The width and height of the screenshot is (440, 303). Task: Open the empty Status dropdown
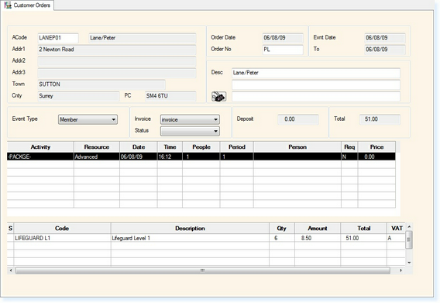point(190,131)
